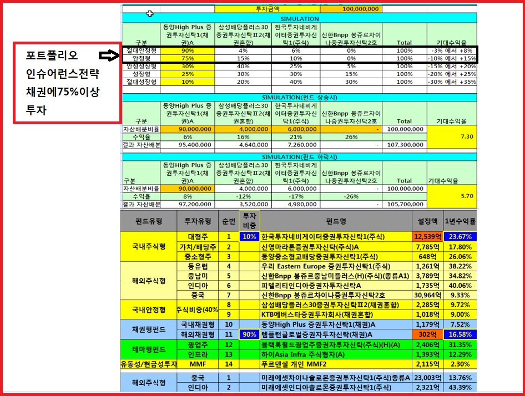Screen dimensions: 525x396
Task: Click the 95,400,000 result cell
Action: 188,145
